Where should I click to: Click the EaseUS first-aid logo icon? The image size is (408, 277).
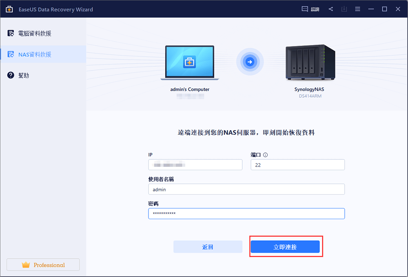pos(9,9)
